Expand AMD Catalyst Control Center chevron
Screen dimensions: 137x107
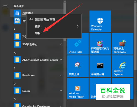(x=61, y=60)
